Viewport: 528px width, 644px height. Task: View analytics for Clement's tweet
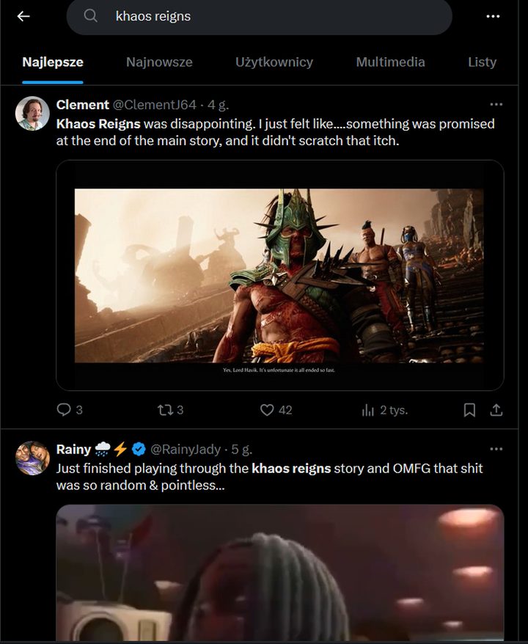click(369, 410)
